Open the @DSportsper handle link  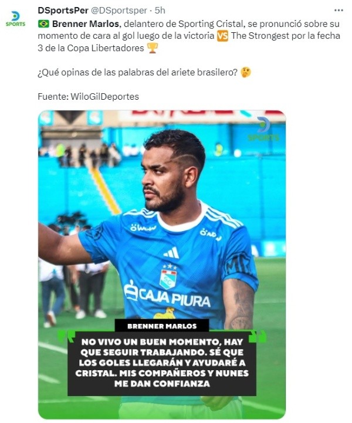119,10
